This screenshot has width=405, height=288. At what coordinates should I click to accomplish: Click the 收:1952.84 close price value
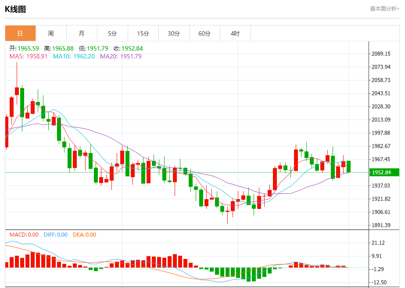coord(128,48)
